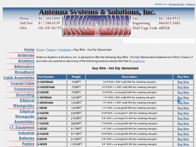The height and width of the screenshot is (147, 196).
Task: Click the Hardware breadcrumb link
Action: click(x=65, y=50)
